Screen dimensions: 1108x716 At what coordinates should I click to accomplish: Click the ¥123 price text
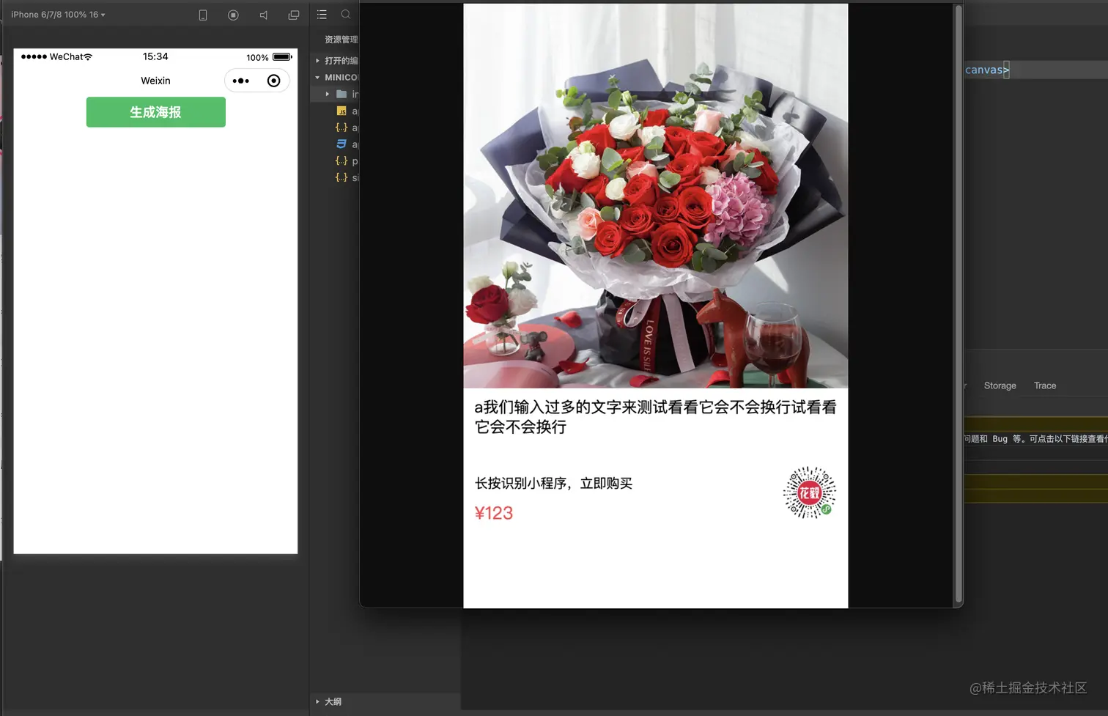tap(494, 513)
